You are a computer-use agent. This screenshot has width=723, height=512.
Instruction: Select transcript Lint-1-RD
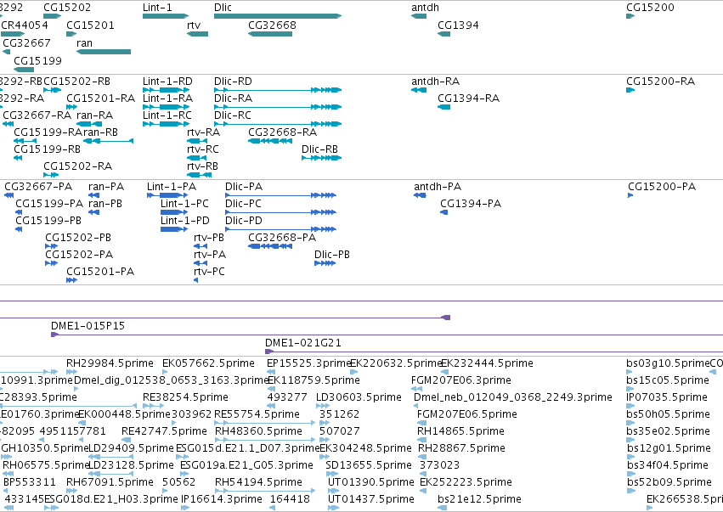168,82
